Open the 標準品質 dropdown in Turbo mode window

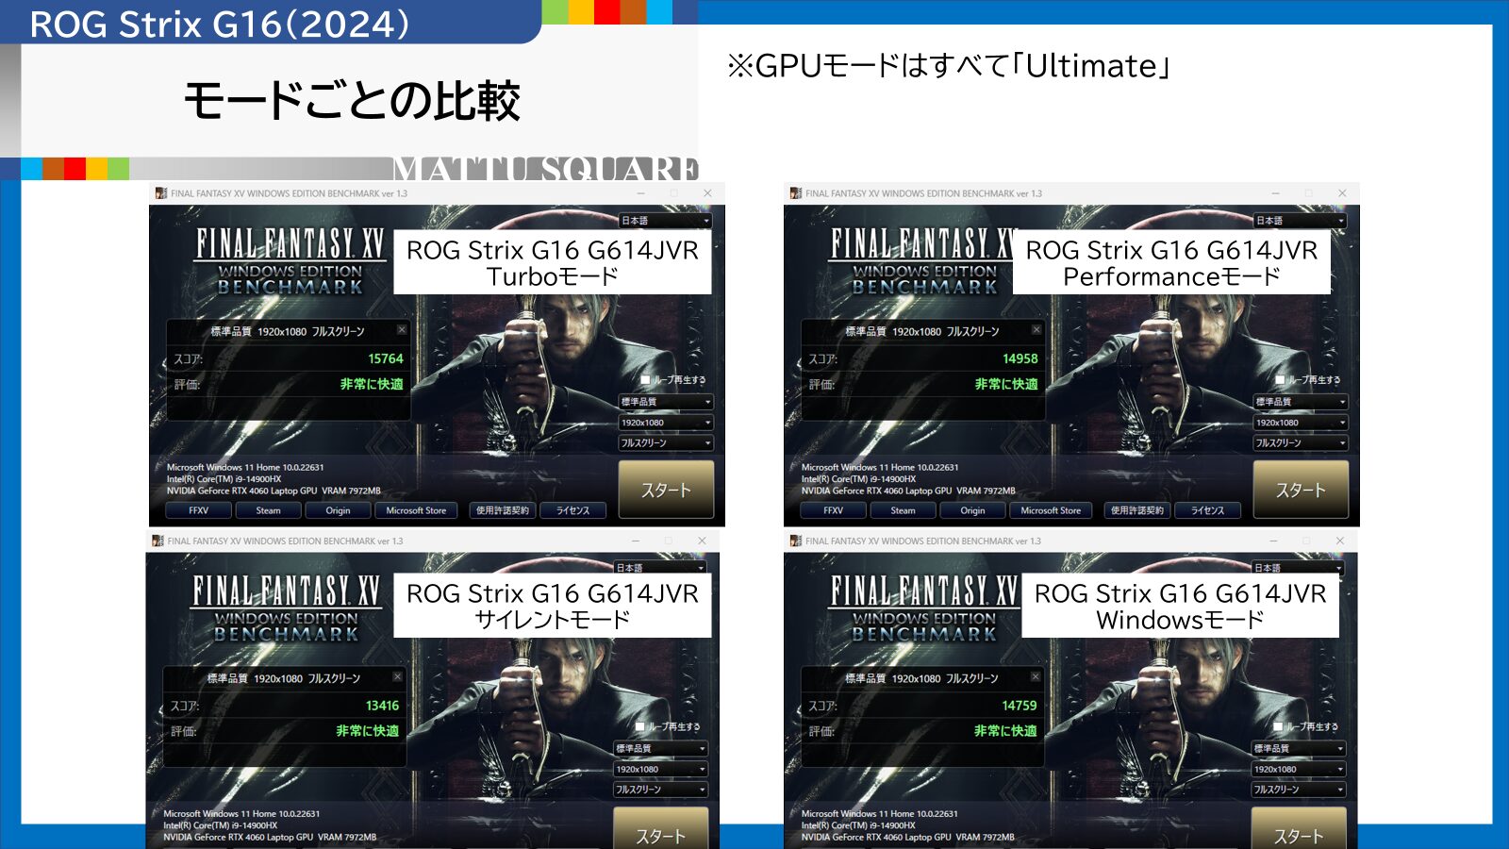[666, 402]
